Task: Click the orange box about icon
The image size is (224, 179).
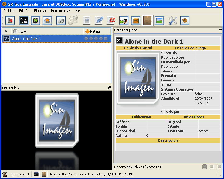Action: coord(185,20)
